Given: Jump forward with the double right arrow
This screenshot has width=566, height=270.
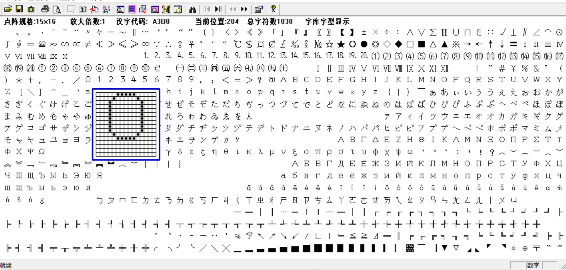Looking at the screenshot, I should [x=244, y=7].
